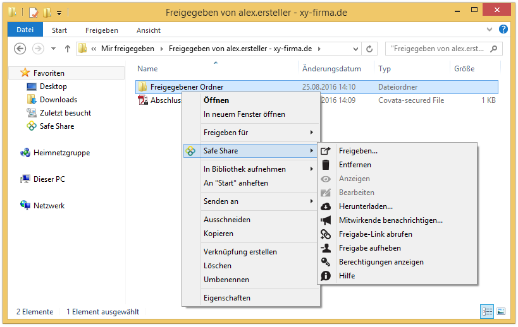518x327 pixels.
Task: Open the Datei tab
Action: (x=25, y=30)
